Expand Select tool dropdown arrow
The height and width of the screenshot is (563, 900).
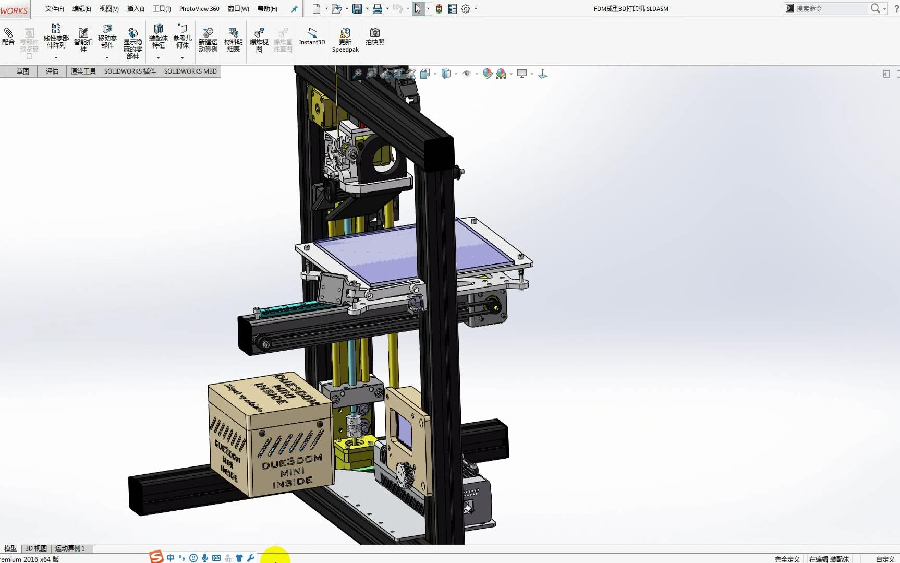point(428,9)
